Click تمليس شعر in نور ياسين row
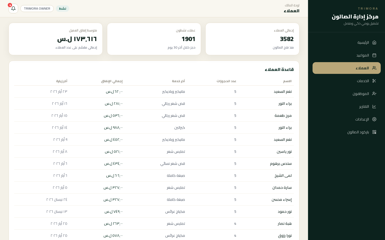Viewport: 385px width, 240px height. point(176,151)
